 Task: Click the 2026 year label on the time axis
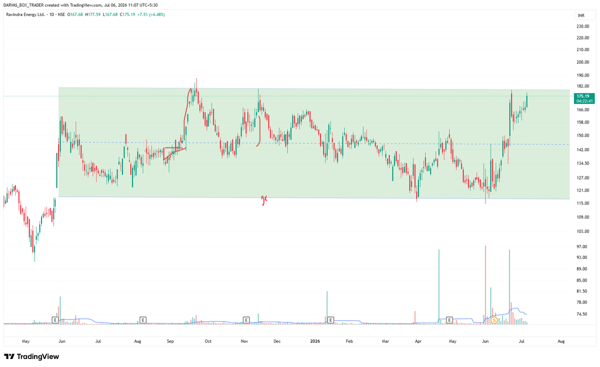(315, 341)
